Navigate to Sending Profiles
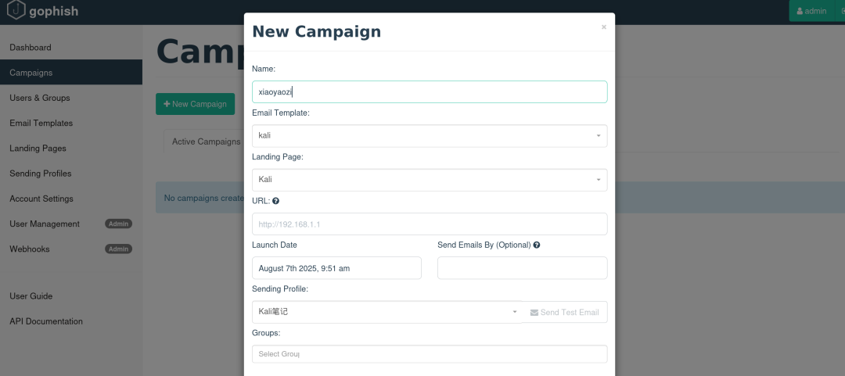The height and width of the screenshot is (376, 845). (41, 174)
